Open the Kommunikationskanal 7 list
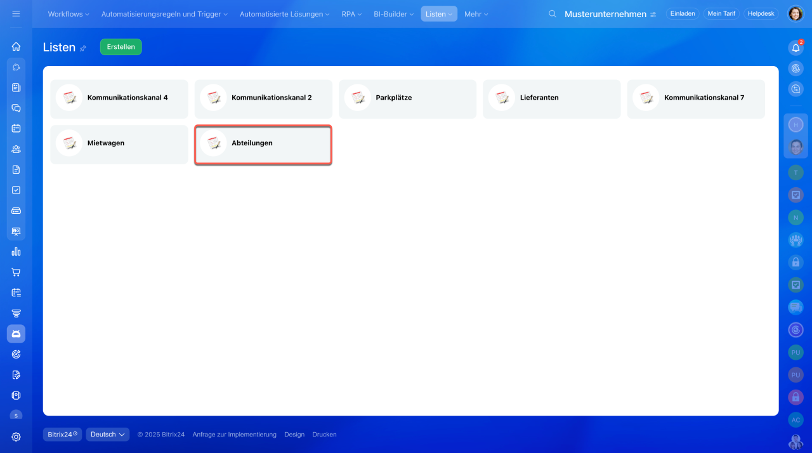Screen dimensions: 812x453 [x=696, y=98]
